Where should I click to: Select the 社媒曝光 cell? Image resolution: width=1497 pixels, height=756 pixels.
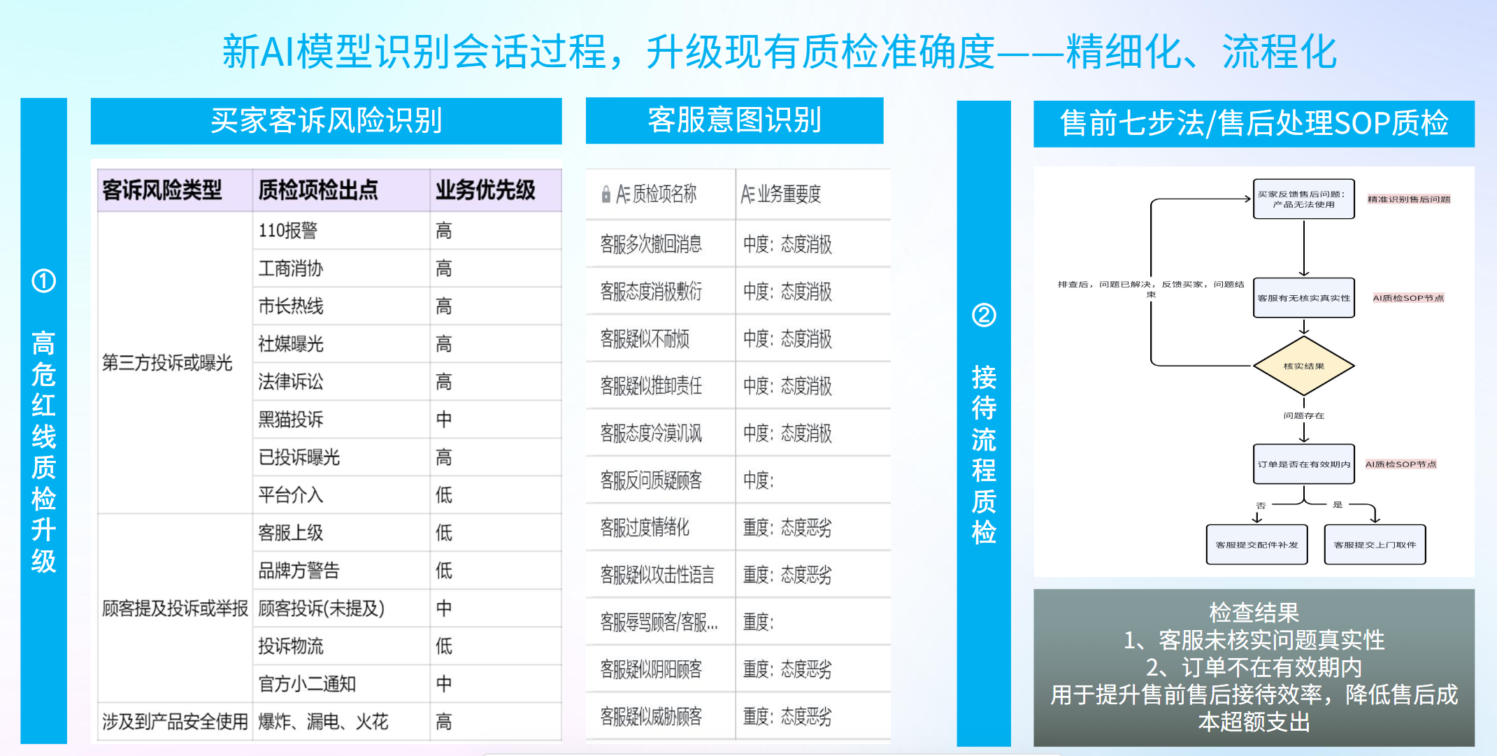tap(341, 343)
